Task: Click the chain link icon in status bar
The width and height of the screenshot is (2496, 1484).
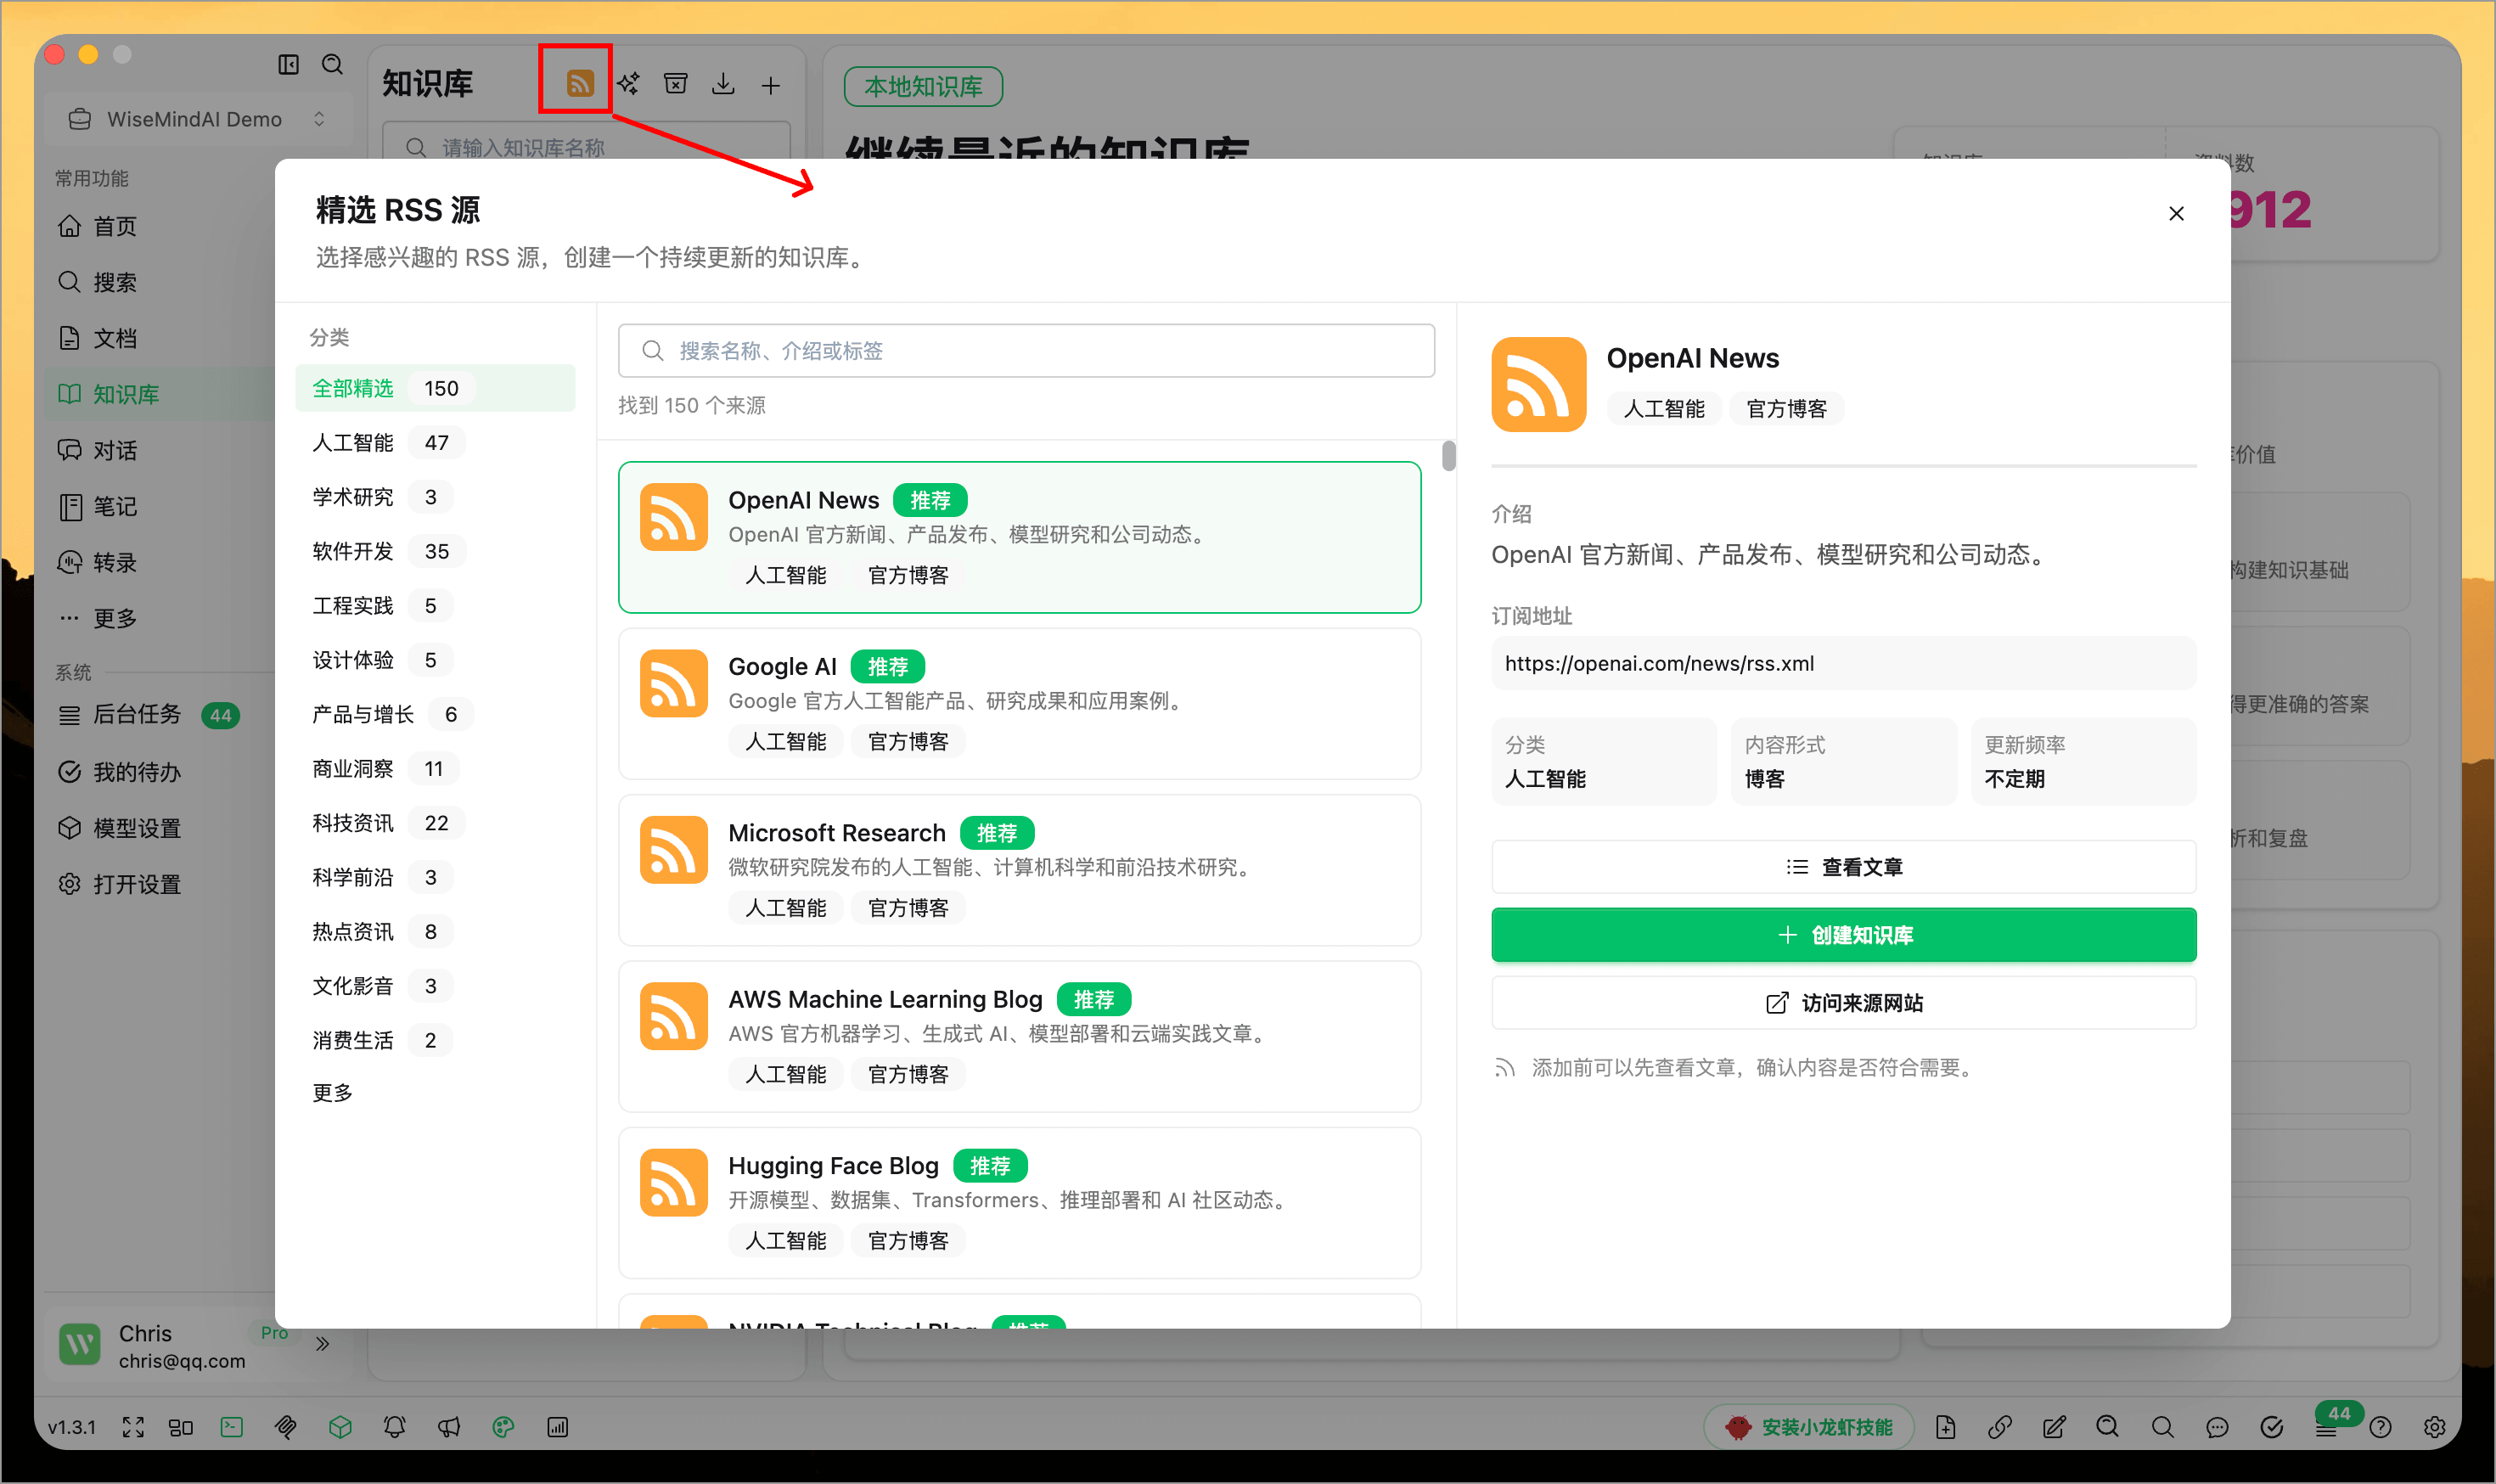Action: coord(2000,1427)
